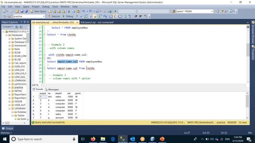Expand the Bank database node
Screen dimensions: 255x143
tap(10, 49)
